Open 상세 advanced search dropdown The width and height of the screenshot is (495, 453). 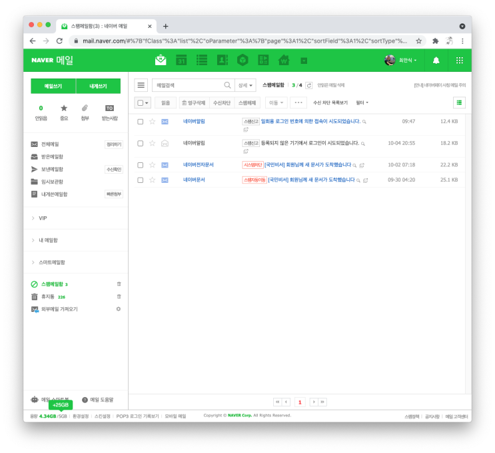click(x=245, y=85)
